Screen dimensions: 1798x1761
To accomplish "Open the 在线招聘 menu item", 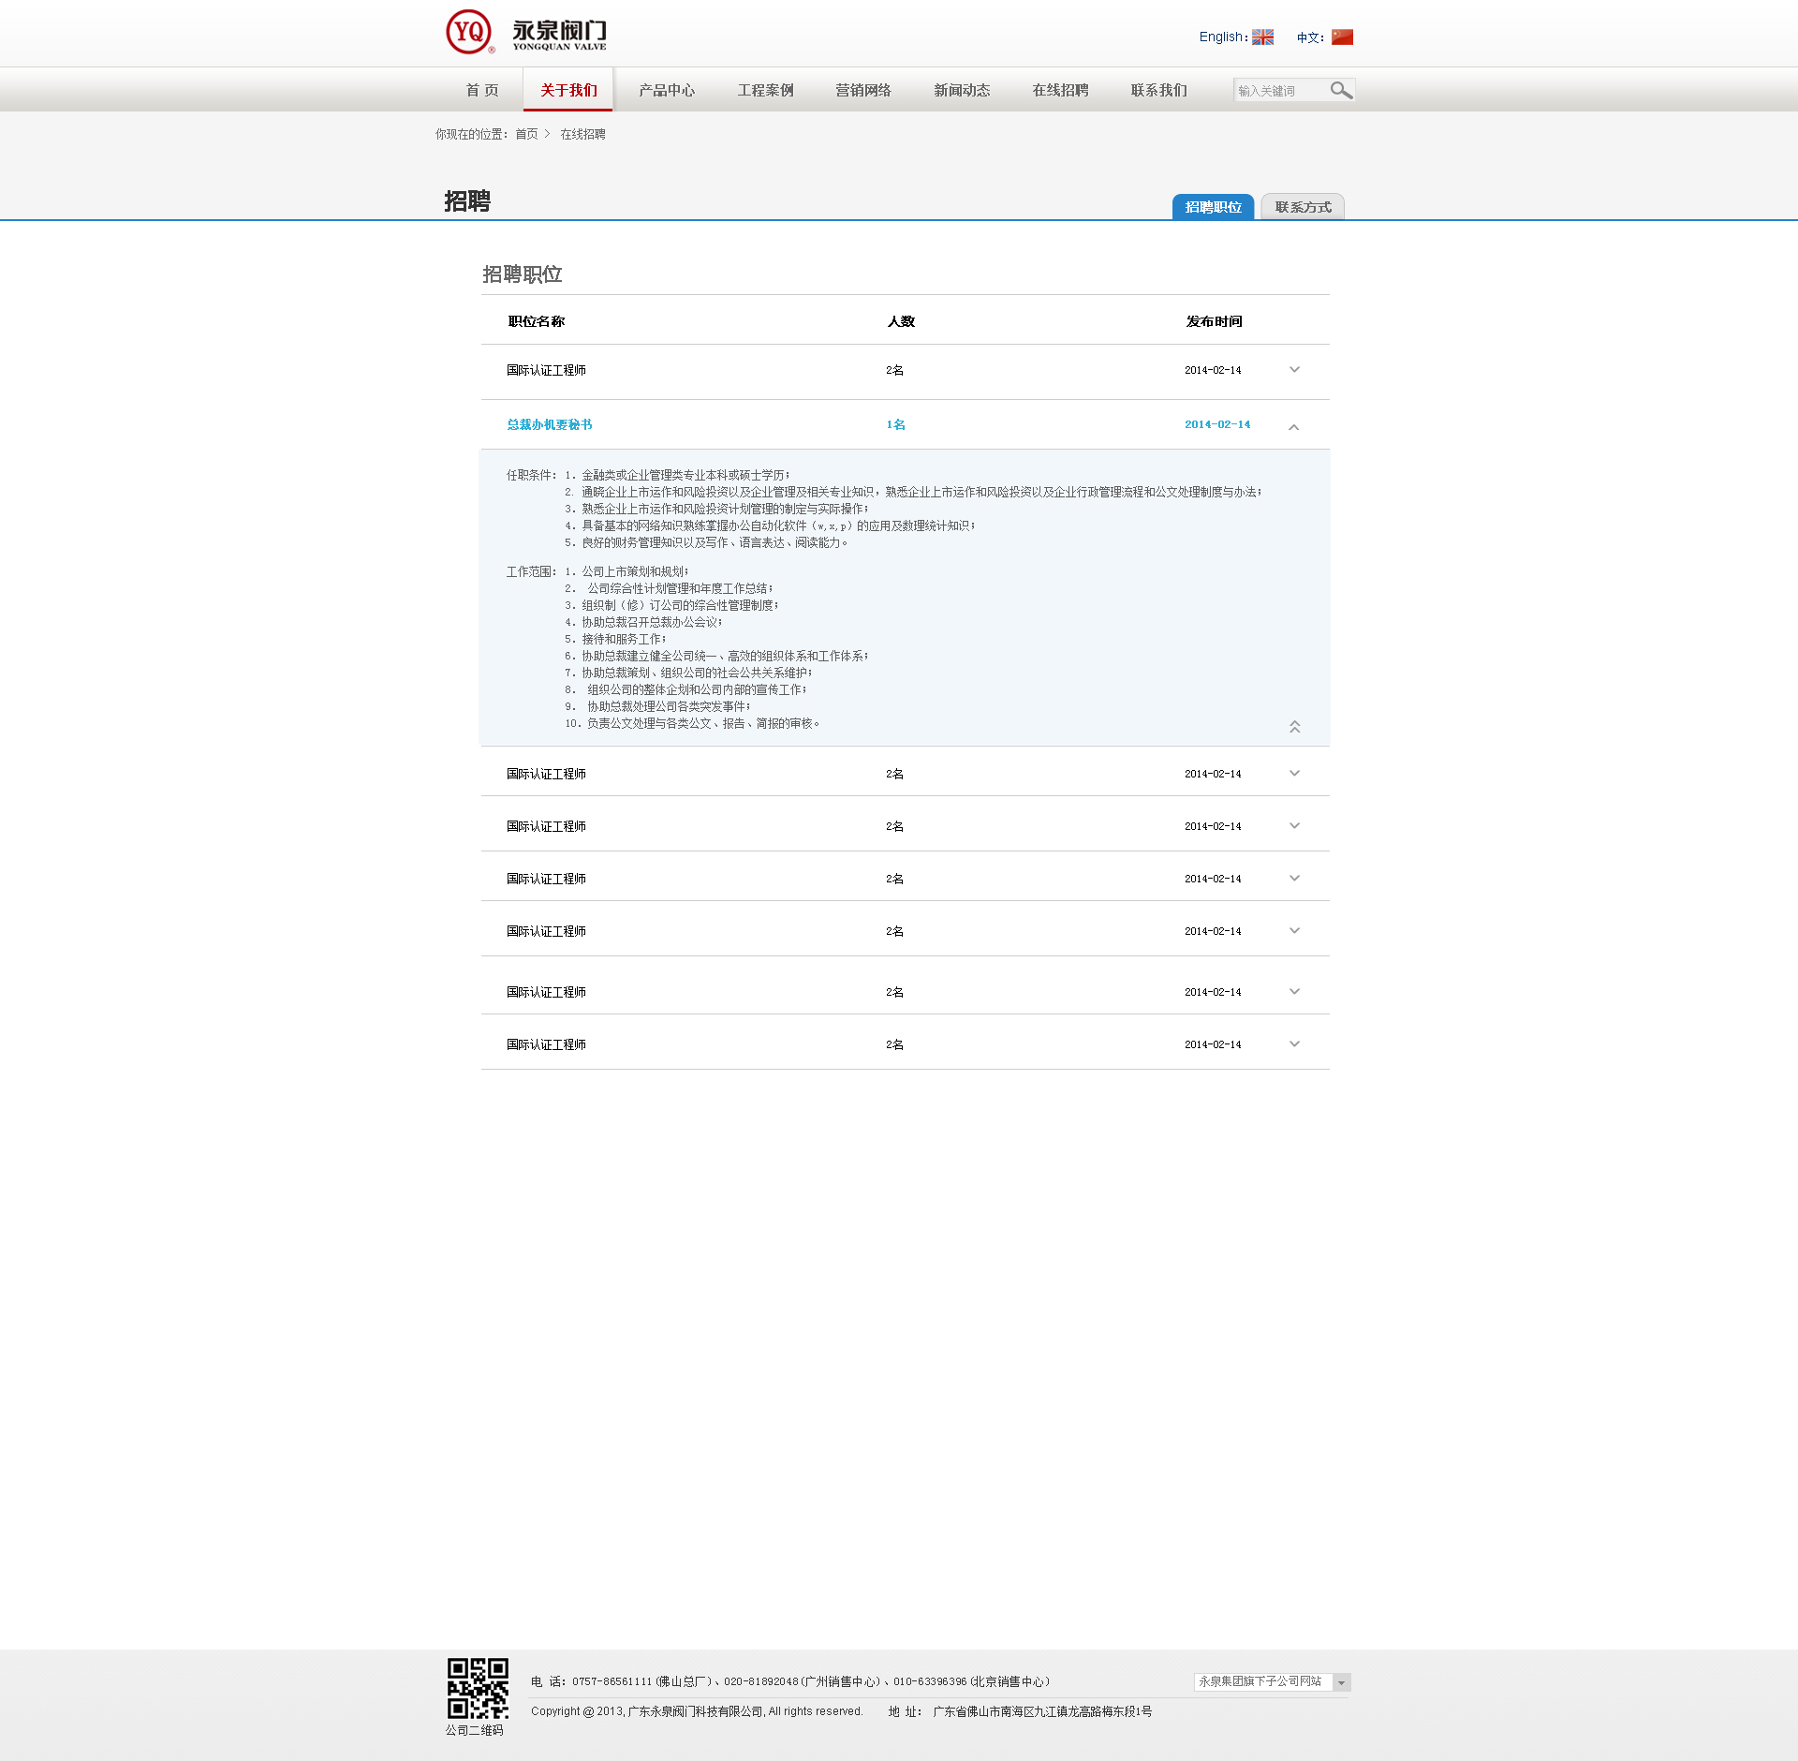I will pos(1060,90).
